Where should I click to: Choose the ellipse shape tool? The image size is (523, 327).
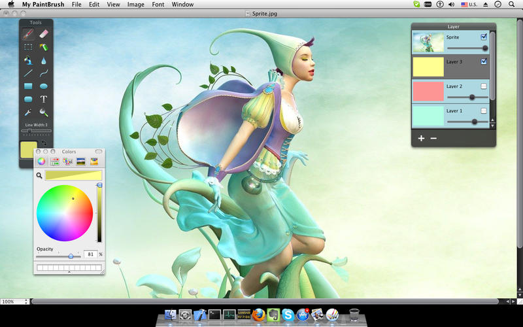tap(44, 86)
